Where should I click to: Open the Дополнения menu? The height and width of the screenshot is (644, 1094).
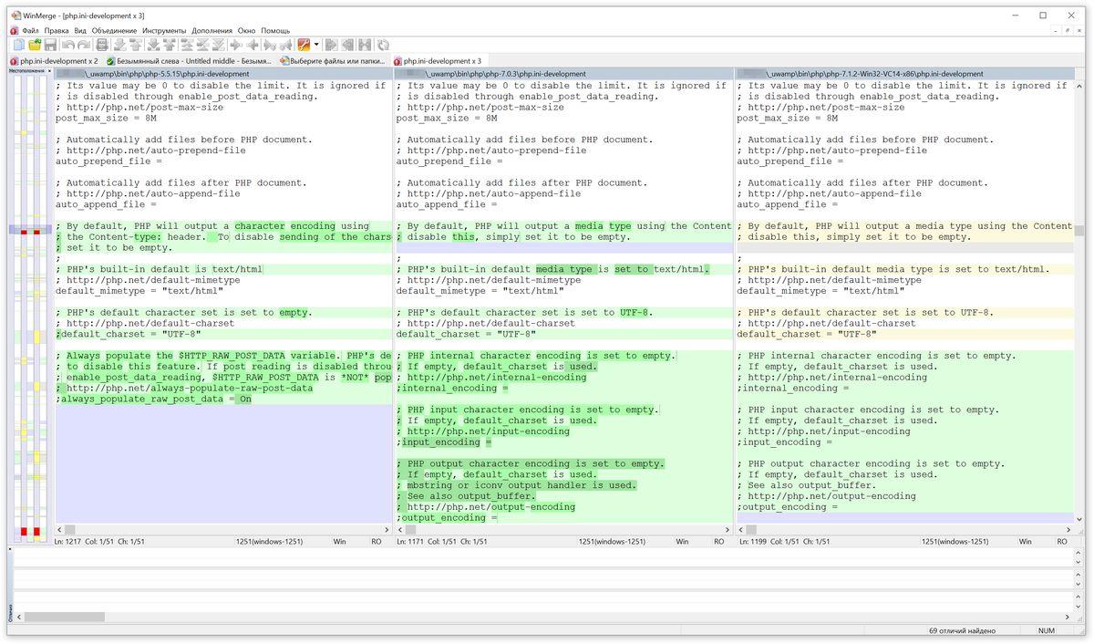212,30
